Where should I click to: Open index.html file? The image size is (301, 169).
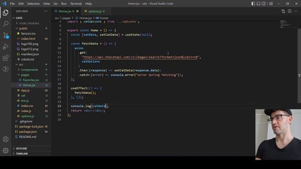click(32, 38)
